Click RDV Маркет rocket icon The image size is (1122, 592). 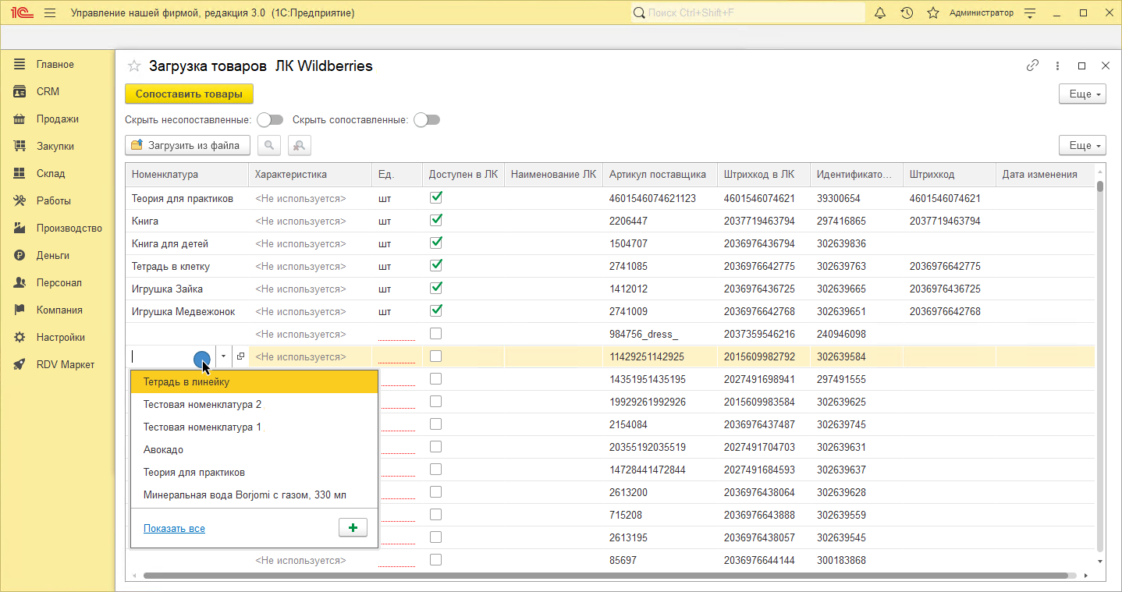tap(20, 364)
